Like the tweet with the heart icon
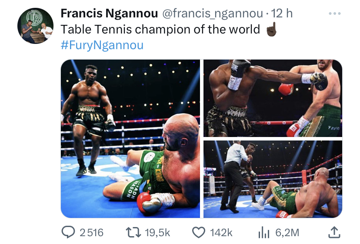Viewport: 360px width, 244px height. coord(198,233)
